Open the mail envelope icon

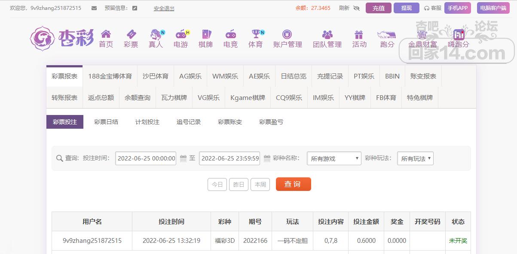coord(94,8)
